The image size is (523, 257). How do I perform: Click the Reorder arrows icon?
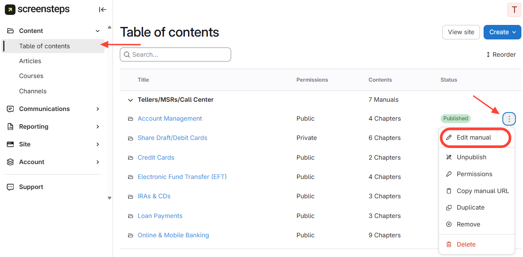point(488,55)
